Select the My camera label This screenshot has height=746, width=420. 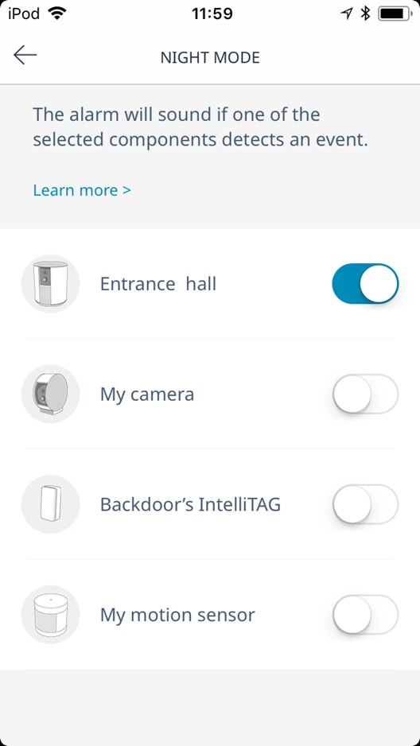pyautogui.click(x=147, y=394)
